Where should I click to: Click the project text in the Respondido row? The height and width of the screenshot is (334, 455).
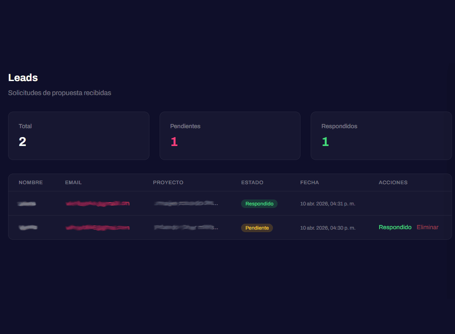[x=186, y=204]
